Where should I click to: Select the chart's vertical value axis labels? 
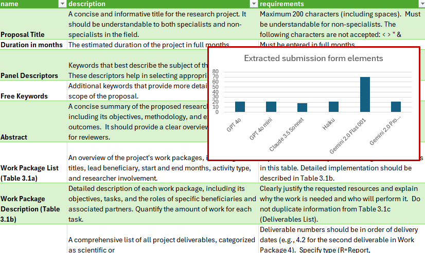coord(216,92)
